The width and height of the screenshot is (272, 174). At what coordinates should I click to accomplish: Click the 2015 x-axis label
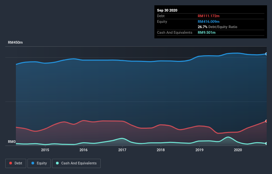tap(45, 150)
